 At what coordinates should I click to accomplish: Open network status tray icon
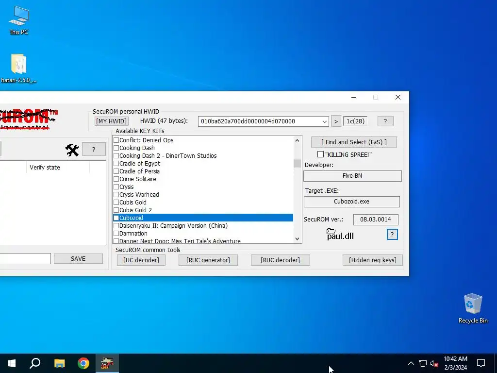pos(423,363)
